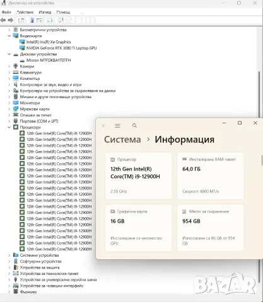Click the back arrow in Settings window

click(103, 126)
